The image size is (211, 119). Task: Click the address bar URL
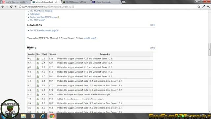click(x=48, y=7)
